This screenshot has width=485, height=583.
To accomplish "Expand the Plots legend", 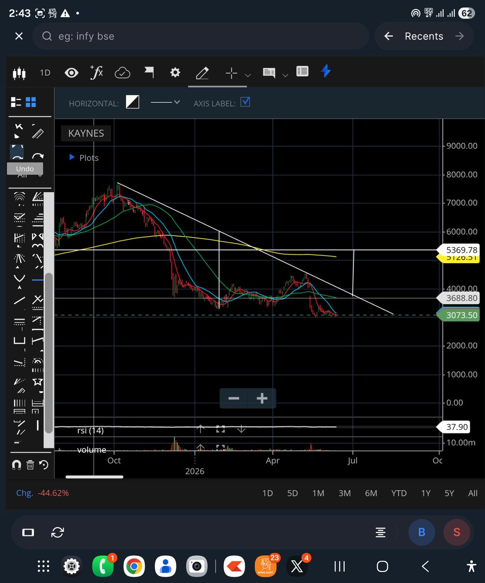I will (x=84, y=157).
